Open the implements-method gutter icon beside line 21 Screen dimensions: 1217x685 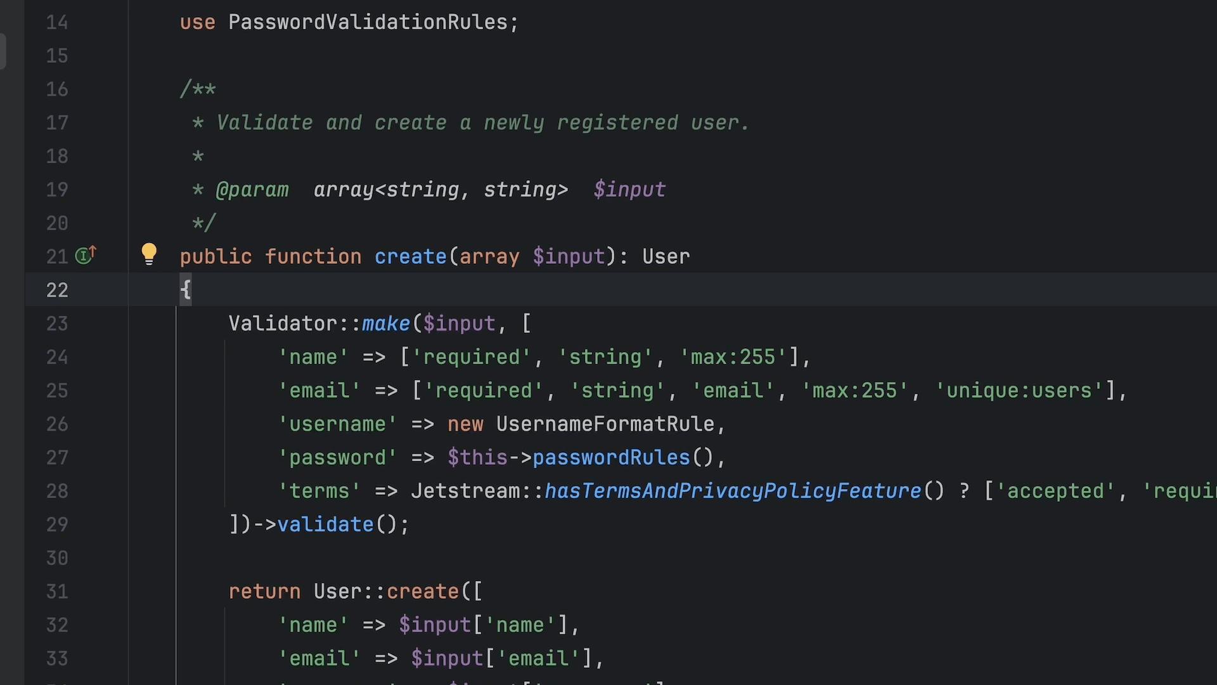click(x=86, y=256)
